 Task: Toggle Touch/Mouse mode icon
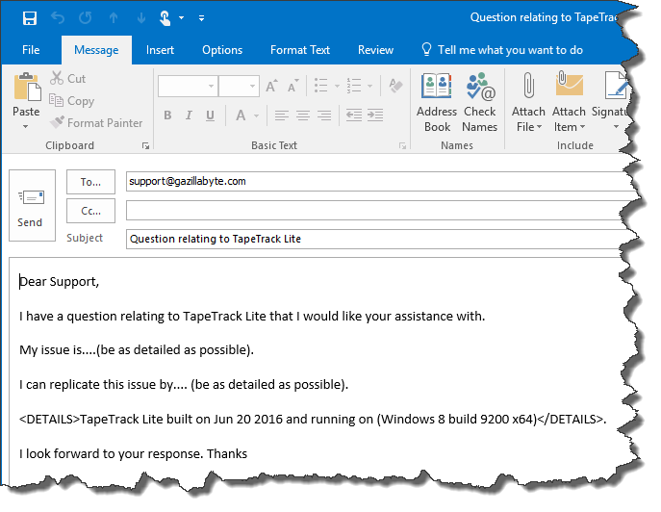click(x=165, y=18)
